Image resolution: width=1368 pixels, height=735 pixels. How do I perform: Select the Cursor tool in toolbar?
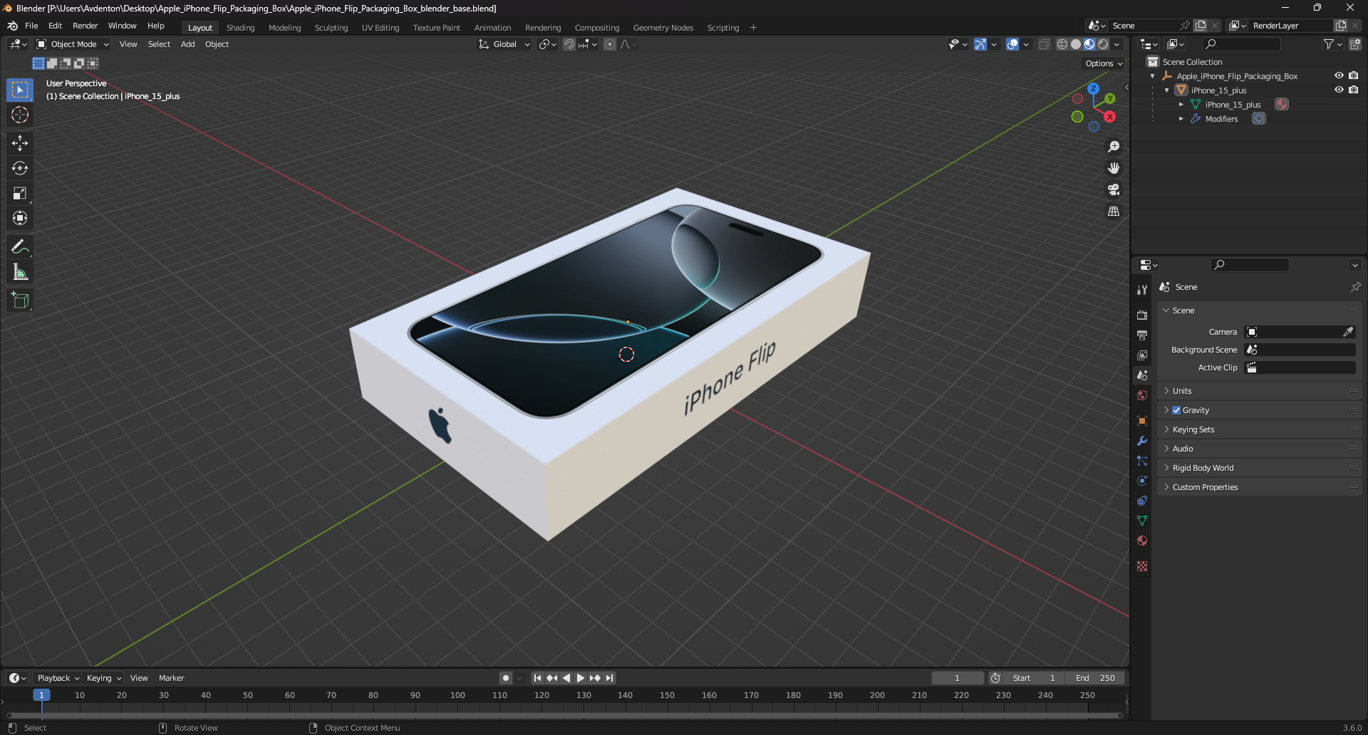point(20,115)
